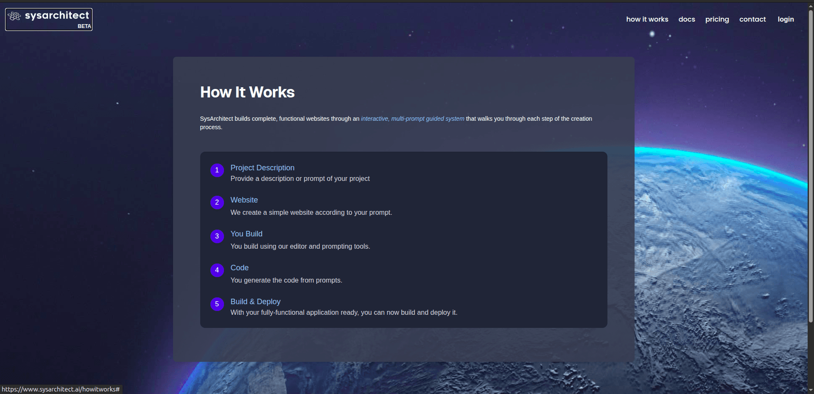
Task: Go to the docs page
Action: point(686,19)
